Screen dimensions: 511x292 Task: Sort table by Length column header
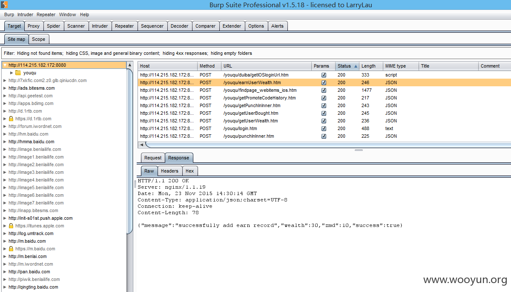[x=371, y=66]
